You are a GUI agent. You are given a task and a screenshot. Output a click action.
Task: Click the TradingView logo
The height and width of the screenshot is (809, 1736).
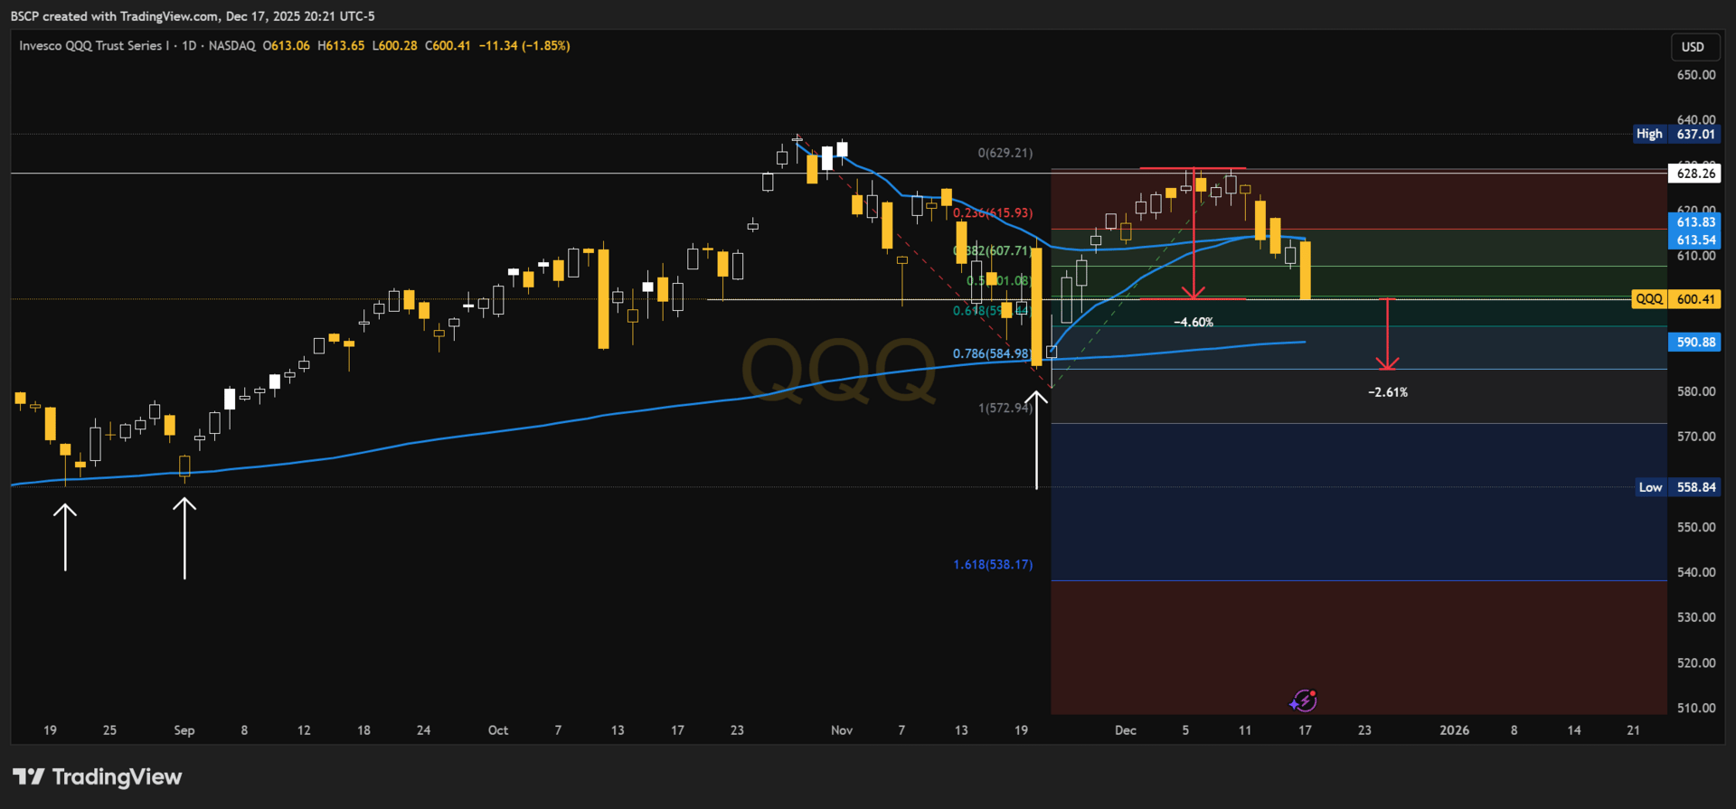pos(98,777)
